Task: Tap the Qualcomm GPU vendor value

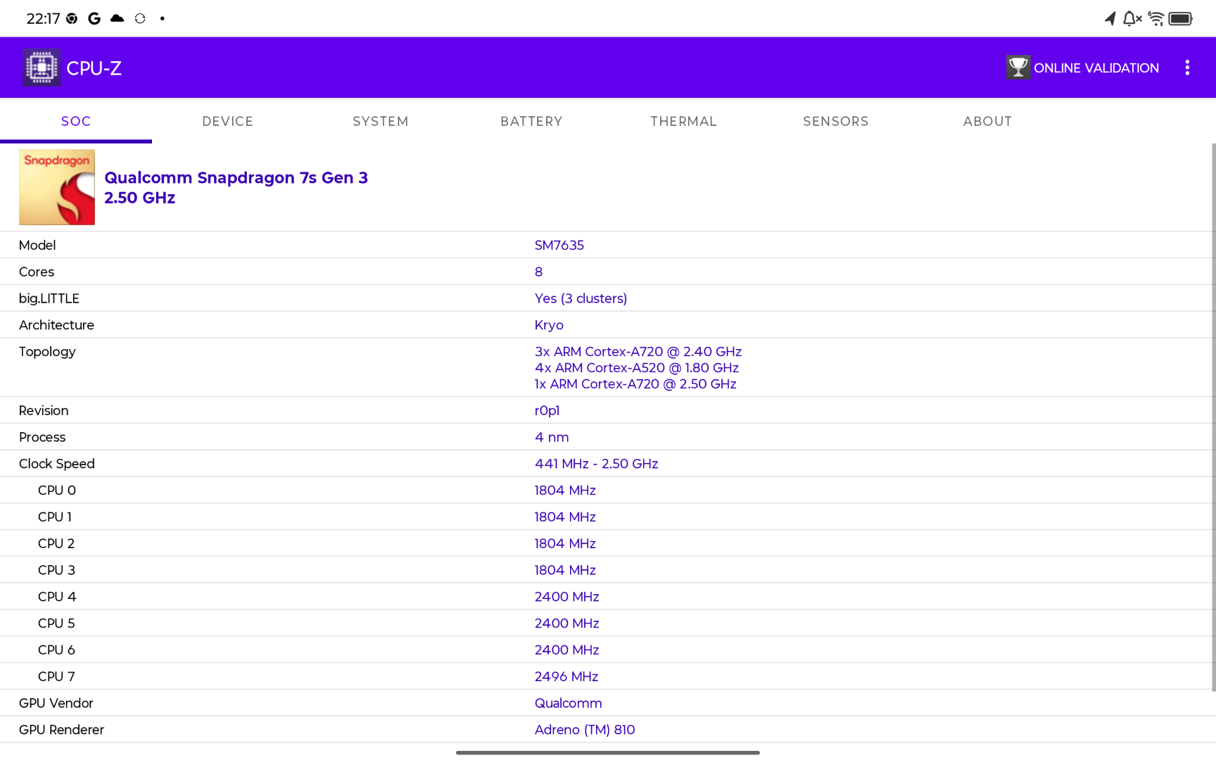Action: (x=569, y=703)
